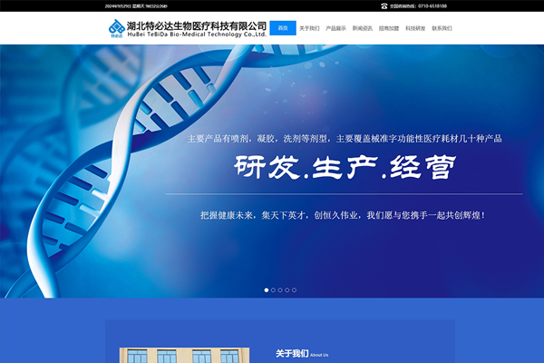Click the 研发.生产.经营 banner headline
544x363 pixels.
click(345, 168)
